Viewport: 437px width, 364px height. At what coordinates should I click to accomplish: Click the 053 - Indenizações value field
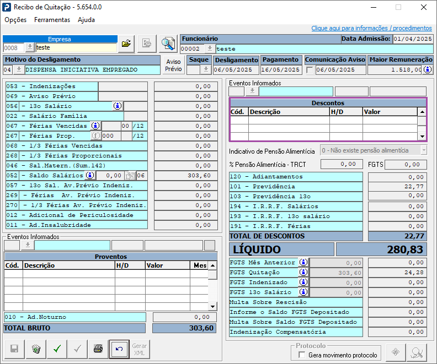[x=186, y=86]
